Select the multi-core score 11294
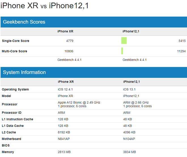This screenshot has height=157, width=187. [181, 51]
